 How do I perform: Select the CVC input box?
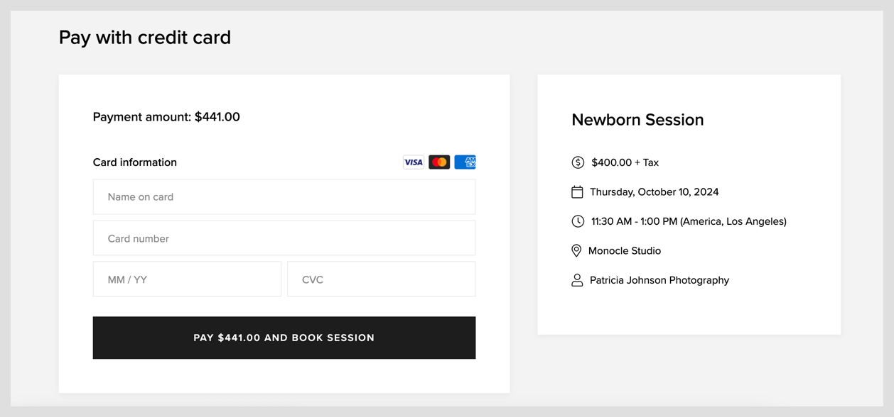[x=381, y=279]
